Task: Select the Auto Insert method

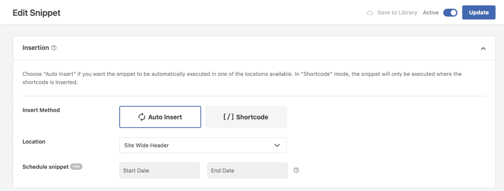Action: click(x=160, y=117)
